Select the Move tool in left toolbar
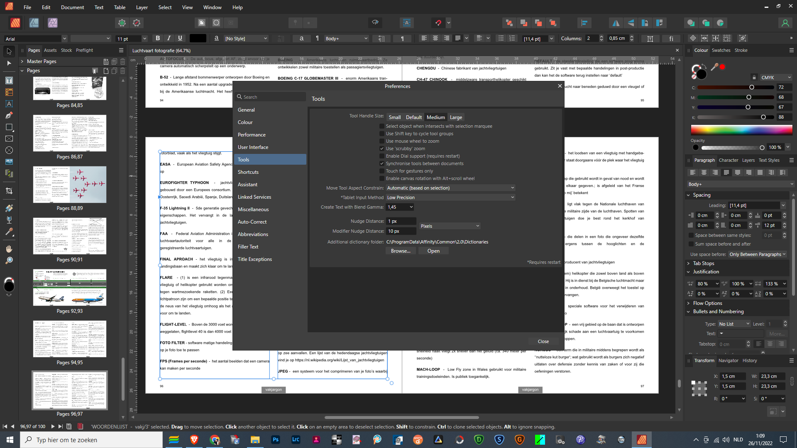Image resolution: width=797 pixels, height=448 pixels. tap(9, 51)
